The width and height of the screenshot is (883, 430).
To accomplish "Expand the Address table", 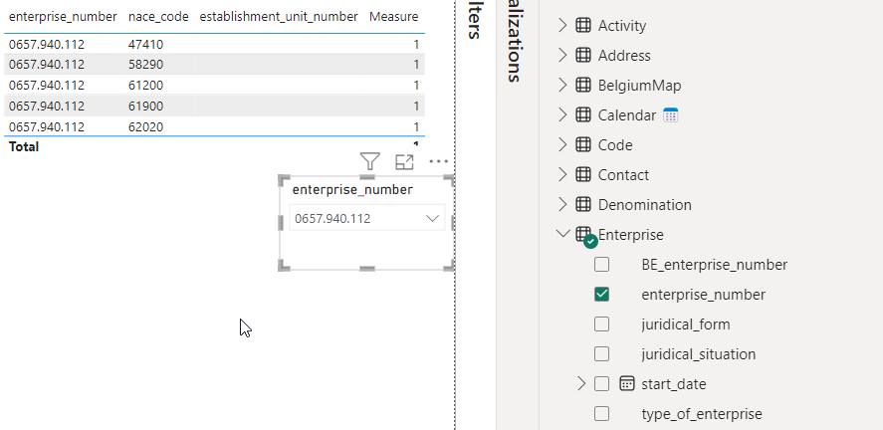I will (562, 55).
